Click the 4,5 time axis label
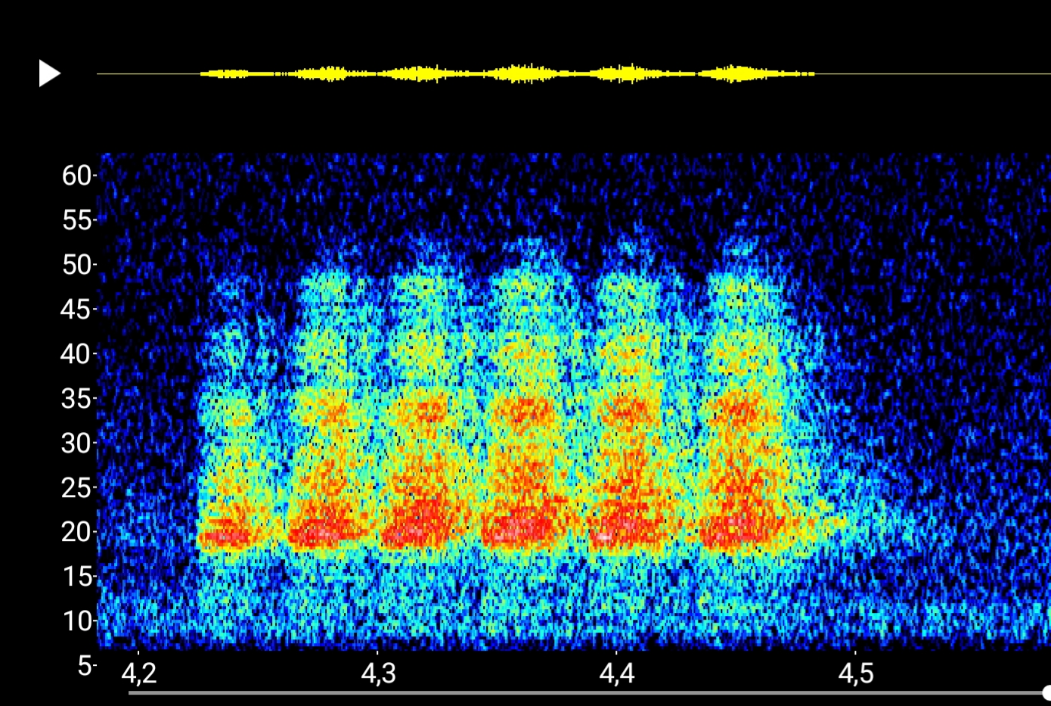The width and height of the screenshot is (1051, 706). point(856,673)
